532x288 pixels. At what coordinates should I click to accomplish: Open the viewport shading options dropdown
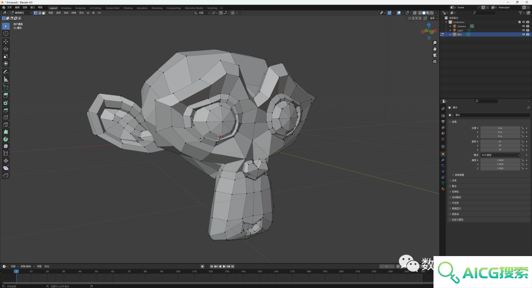pos(436,13)
